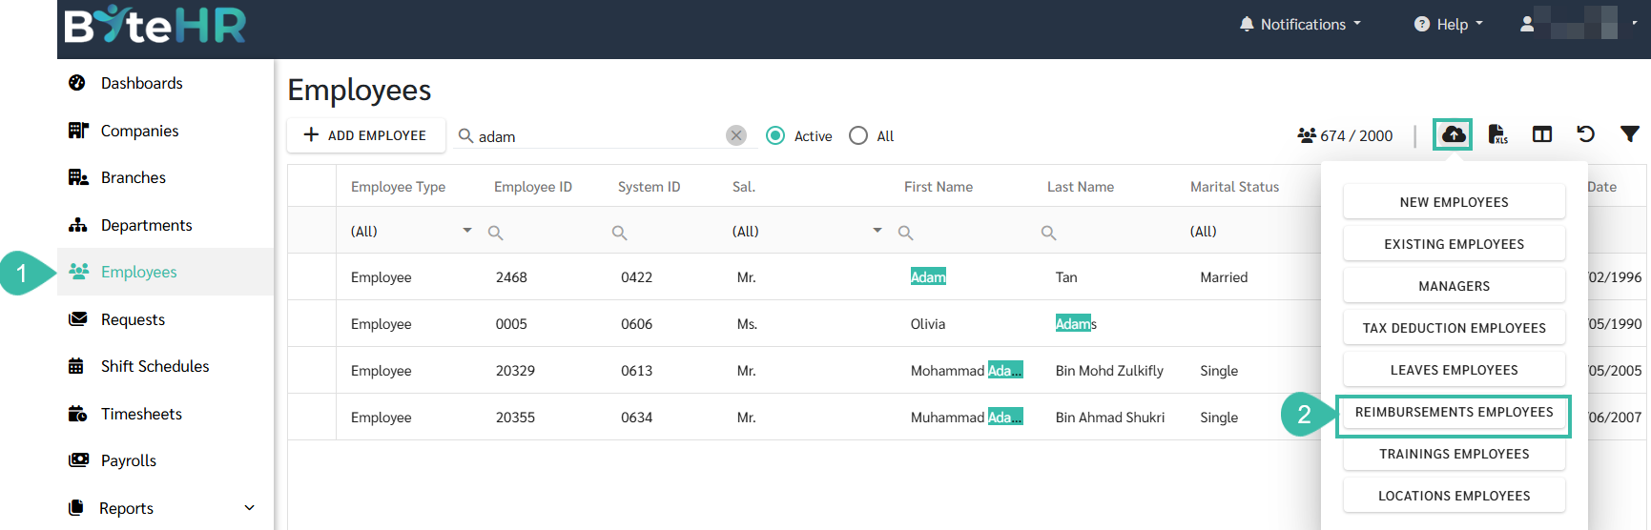
Task: Choose Tax Deduction Employees option
Action: (x=1454, y=328)
